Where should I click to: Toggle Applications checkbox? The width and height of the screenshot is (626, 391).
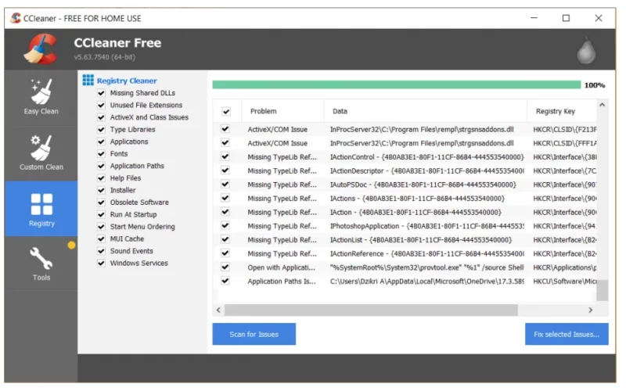102,142
